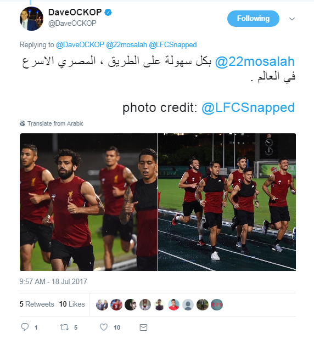Click the blue verified badge

click(x=108, y=12)
